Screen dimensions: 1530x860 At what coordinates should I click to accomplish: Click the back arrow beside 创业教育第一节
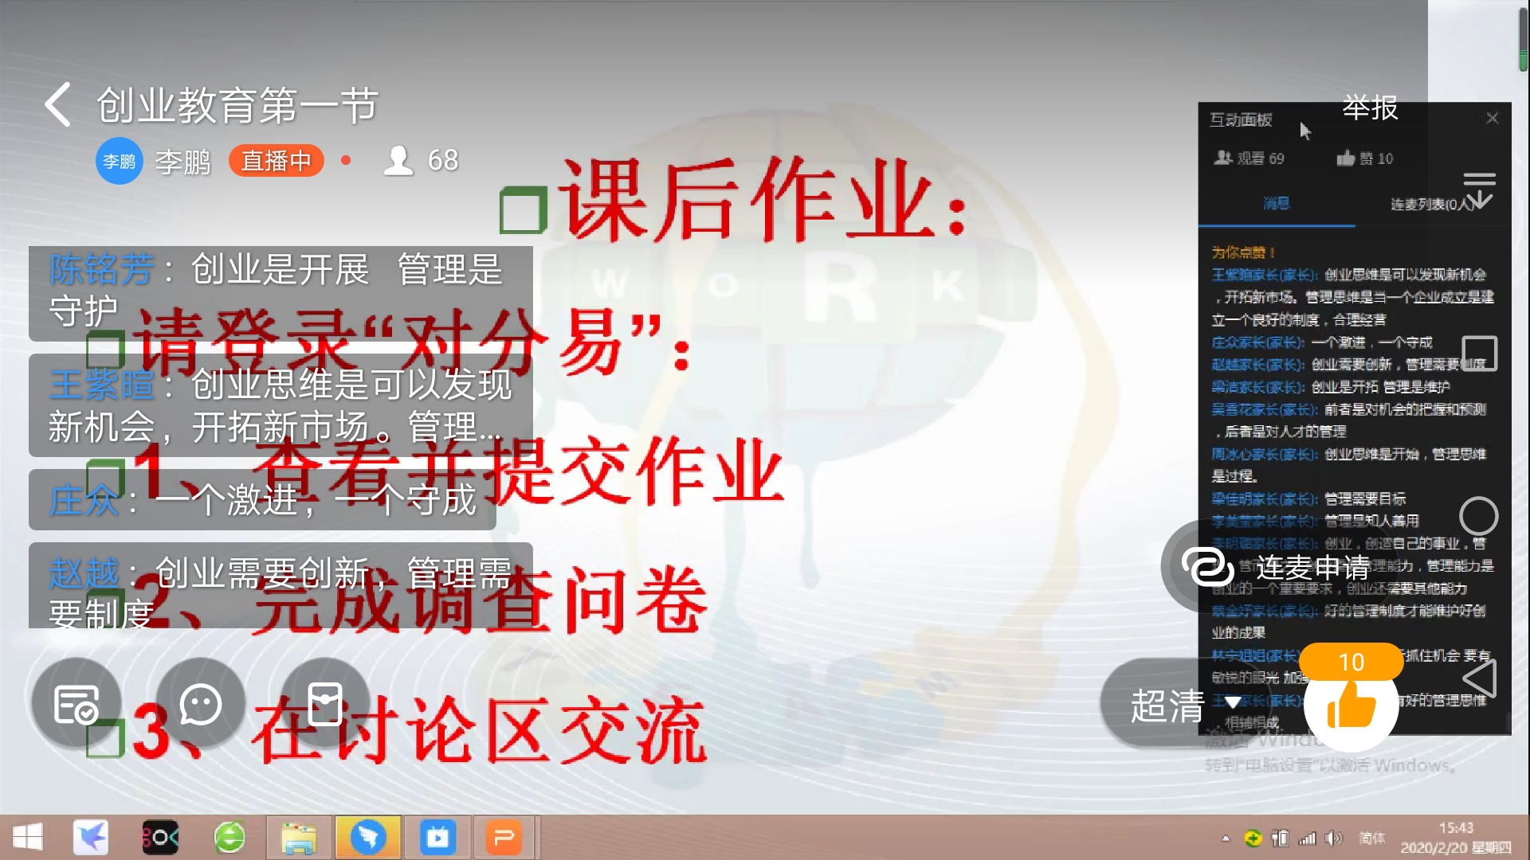coord(56,104)
